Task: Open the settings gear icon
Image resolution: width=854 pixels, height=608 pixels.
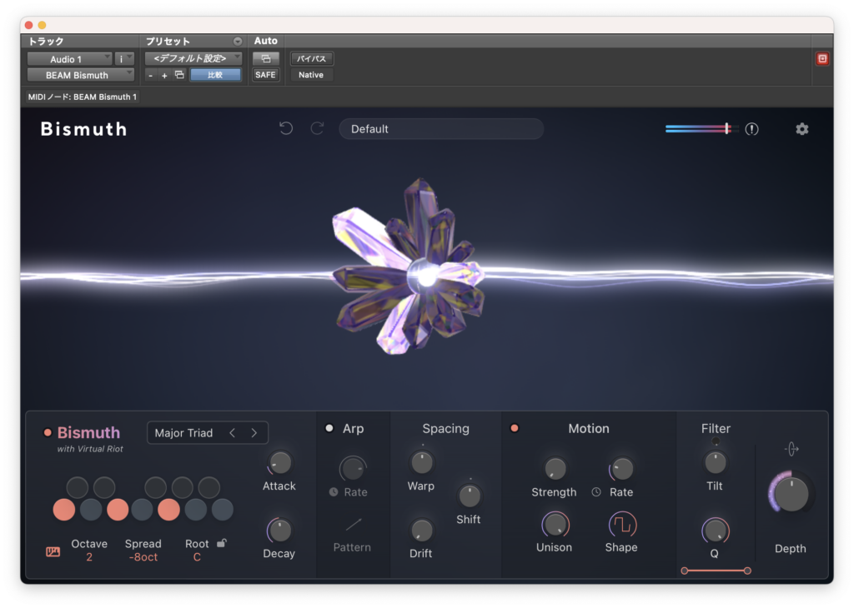Action: (801, 129)
